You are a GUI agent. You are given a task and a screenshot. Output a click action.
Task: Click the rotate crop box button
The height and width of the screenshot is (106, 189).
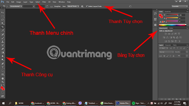(x=47, y=6)
